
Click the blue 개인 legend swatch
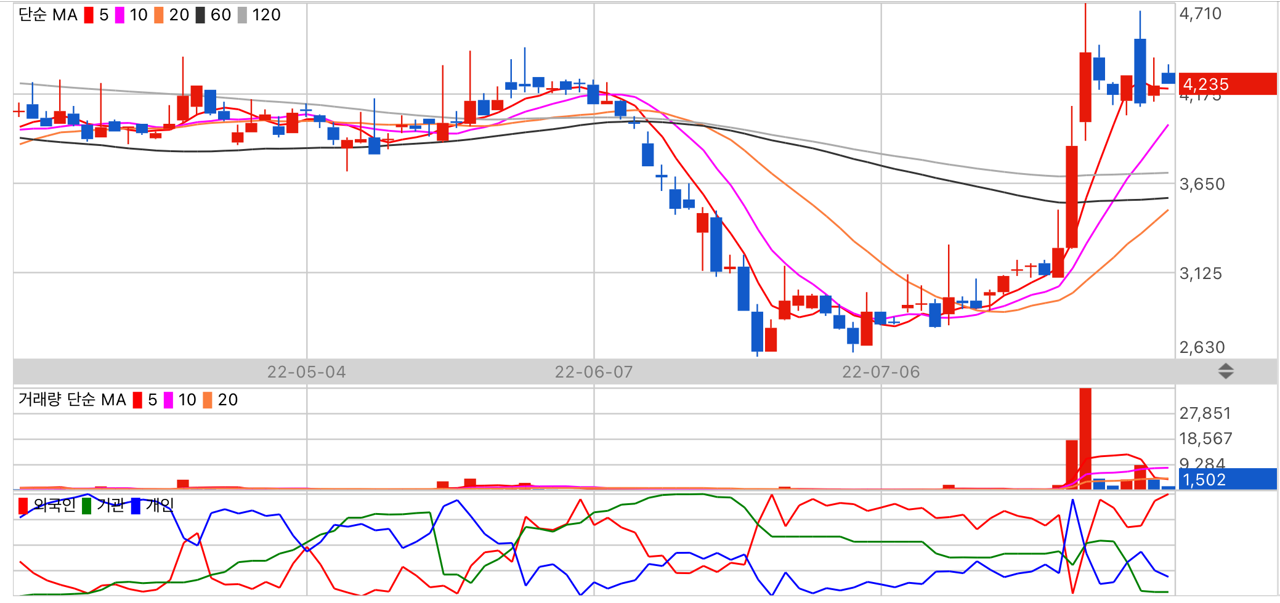(136, 506)
